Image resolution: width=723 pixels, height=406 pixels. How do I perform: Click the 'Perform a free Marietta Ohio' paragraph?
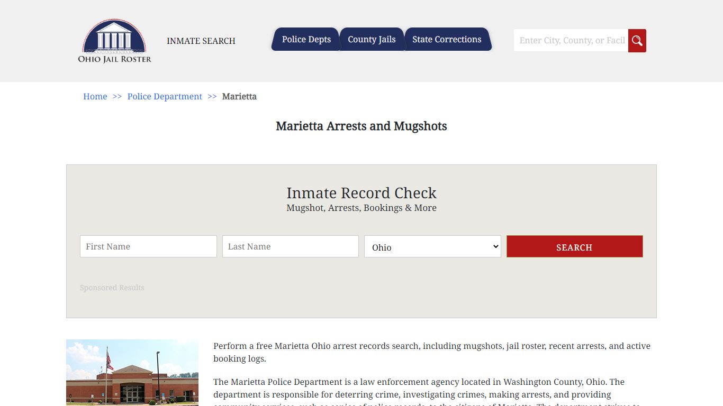(x=432, y=352)
